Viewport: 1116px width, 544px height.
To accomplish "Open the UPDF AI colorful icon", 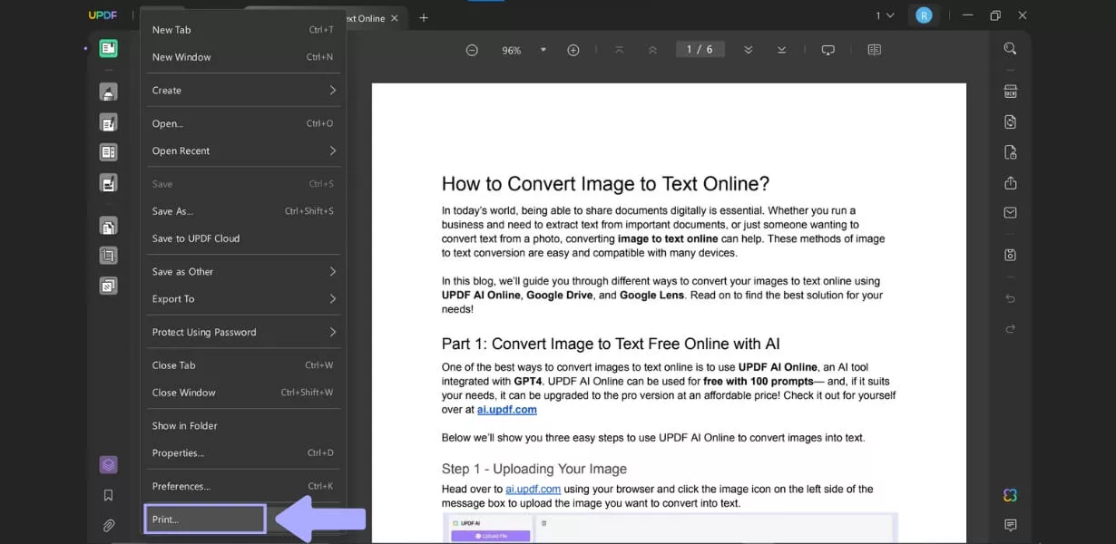I will coord(1010,495).
